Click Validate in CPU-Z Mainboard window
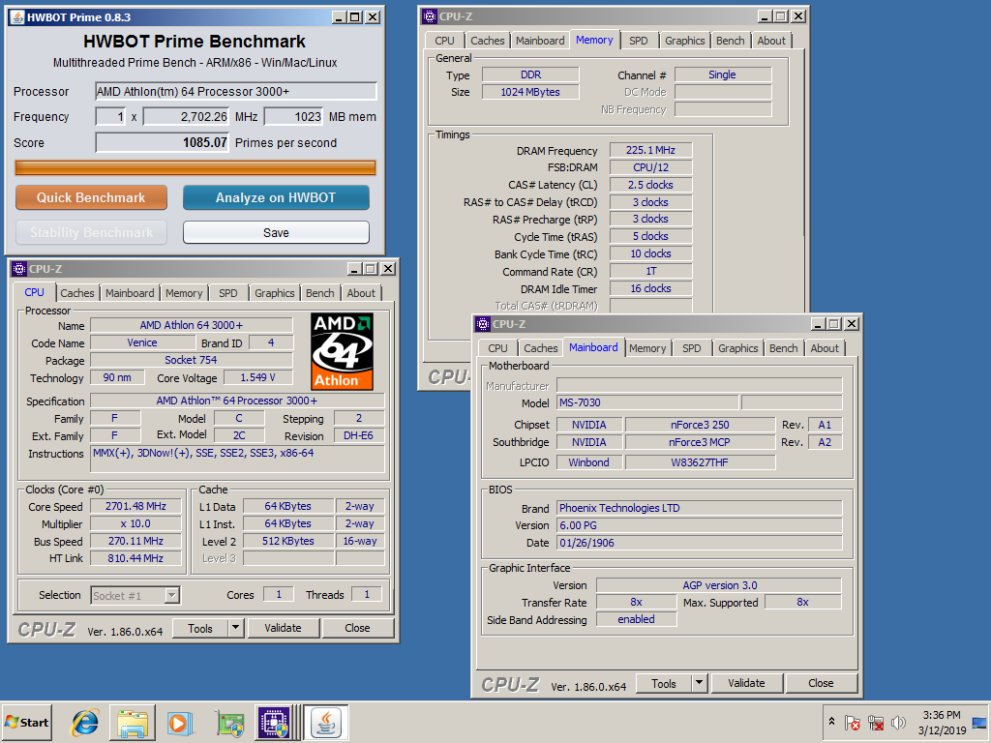This screenshot has width=991, height=743. click(x=746, y=683)
